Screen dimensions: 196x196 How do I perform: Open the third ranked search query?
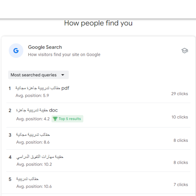33,135
